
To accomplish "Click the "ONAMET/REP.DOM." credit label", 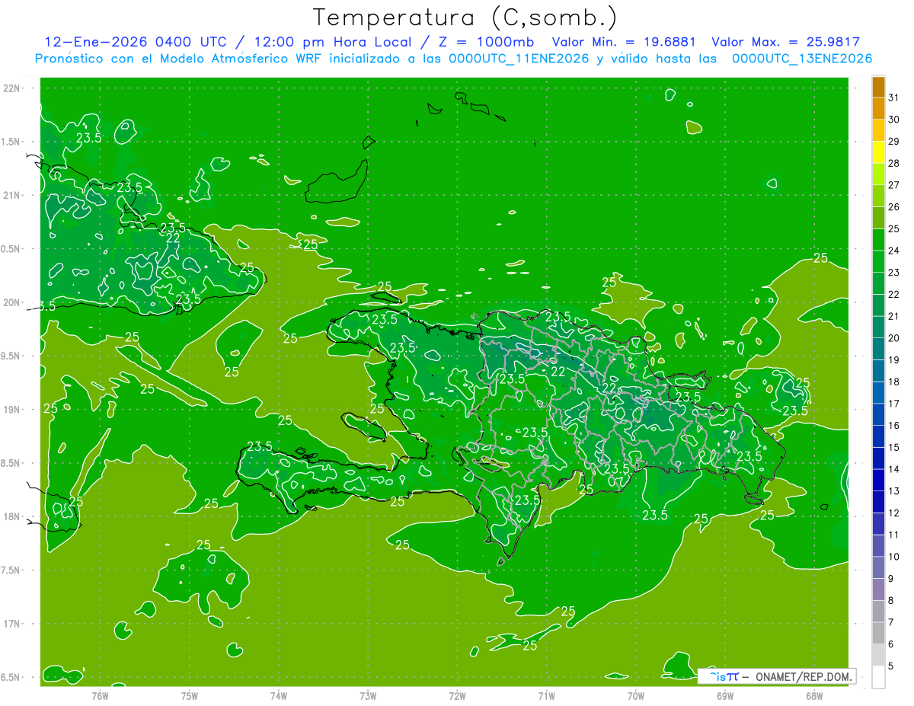I will tap(802, 676).
